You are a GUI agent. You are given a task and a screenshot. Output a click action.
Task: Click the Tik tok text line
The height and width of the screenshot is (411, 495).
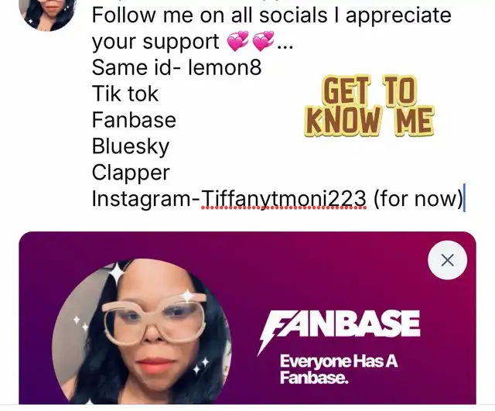[x=125, y=94]
